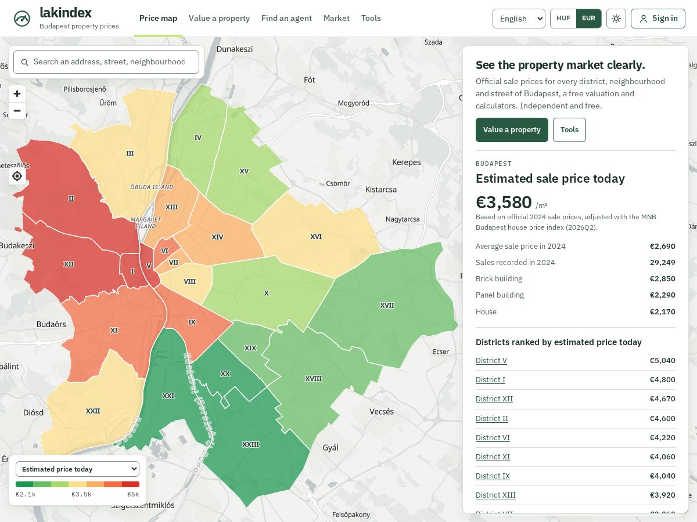697x522 pixels.
Task: Select district XXII on the map
Action: tap(93, 411)
